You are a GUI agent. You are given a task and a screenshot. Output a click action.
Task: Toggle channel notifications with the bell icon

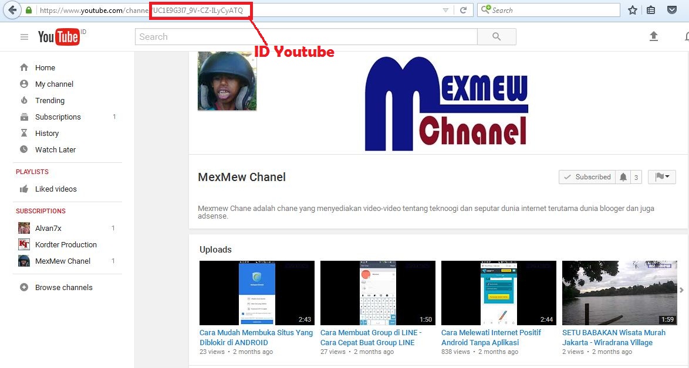click(622, 176)
